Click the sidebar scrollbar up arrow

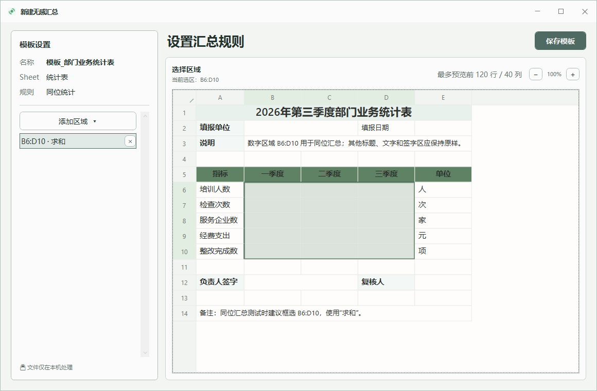tap(145, 116)
